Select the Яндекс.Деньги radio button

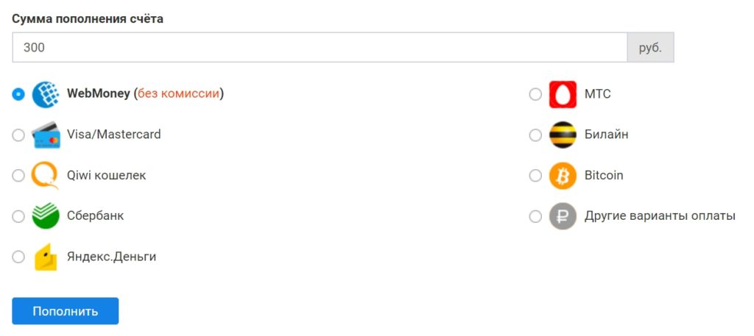coord(18,257)
